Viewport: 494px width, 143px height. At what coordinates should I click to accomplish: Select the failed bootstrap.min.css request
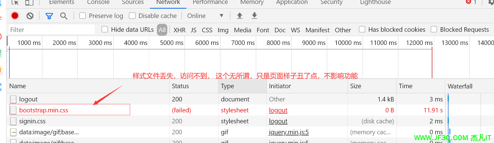[44, 110]
